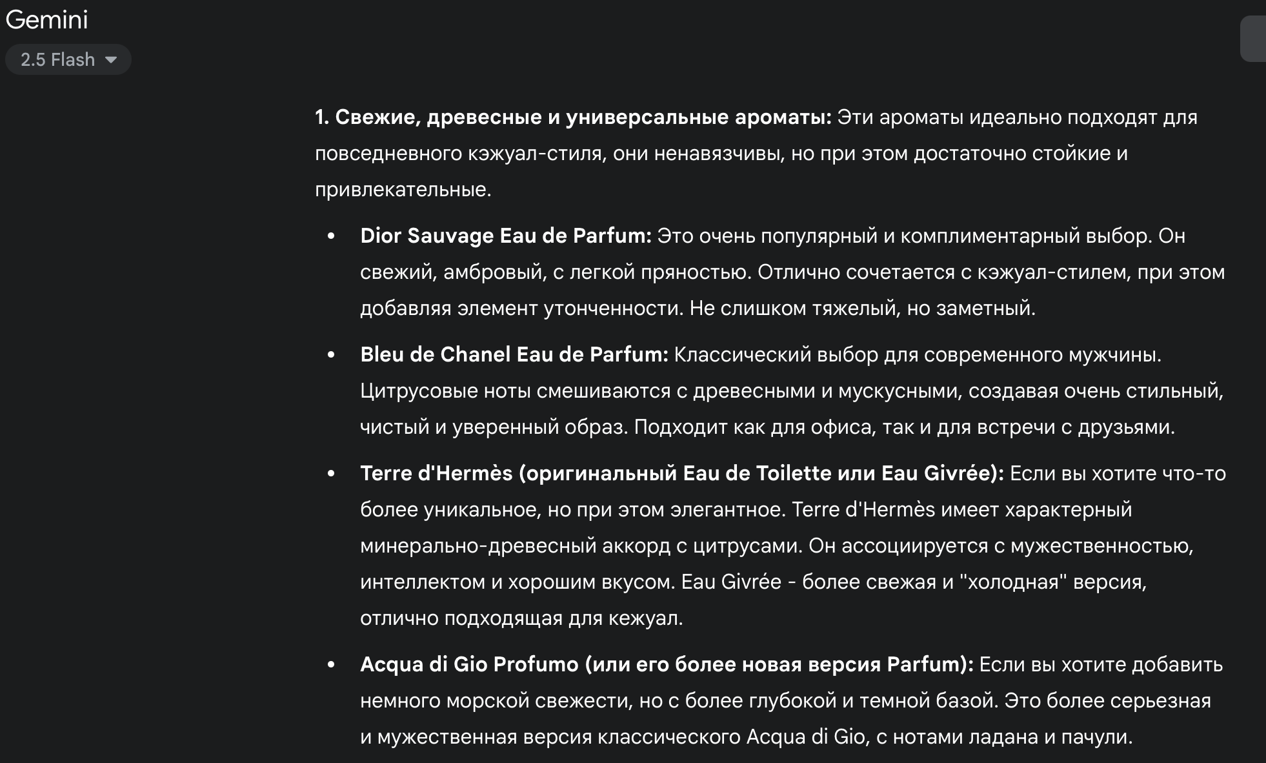This screenshot has width=1266, height=763.
Task: Click the text "отлично подходящая для кежуал"
Action: [521, 618]
